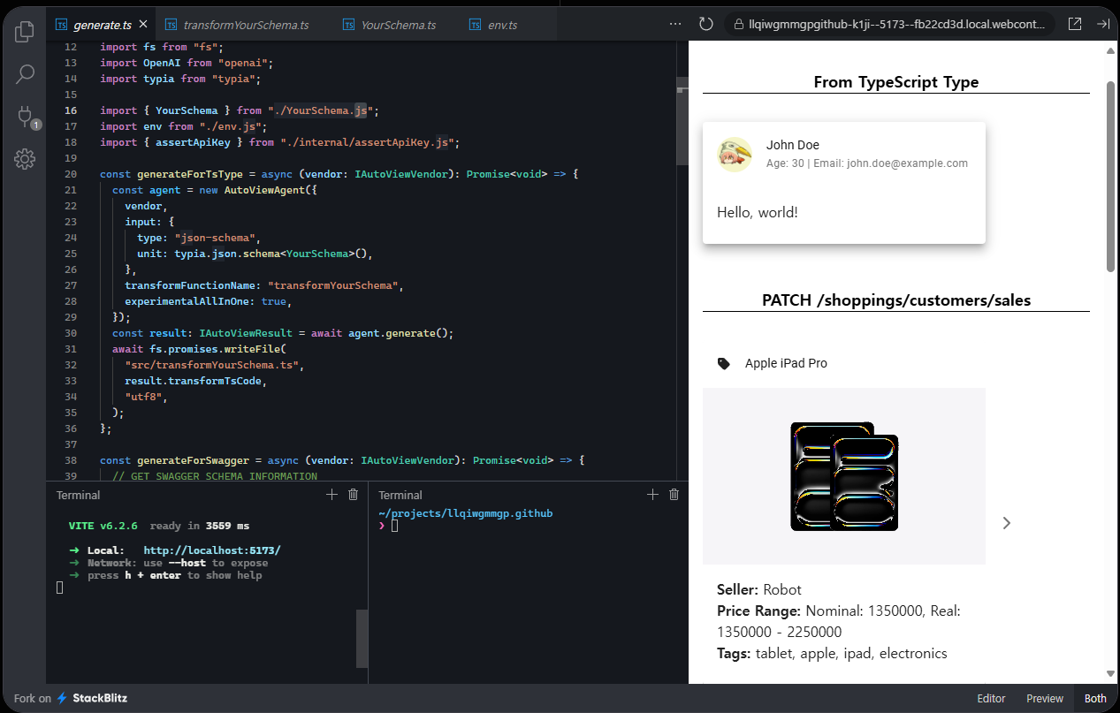This screenshot has height=713, width=1120.
Task: Click the 'import typia from "typia"' line
Action: point(180,79)
